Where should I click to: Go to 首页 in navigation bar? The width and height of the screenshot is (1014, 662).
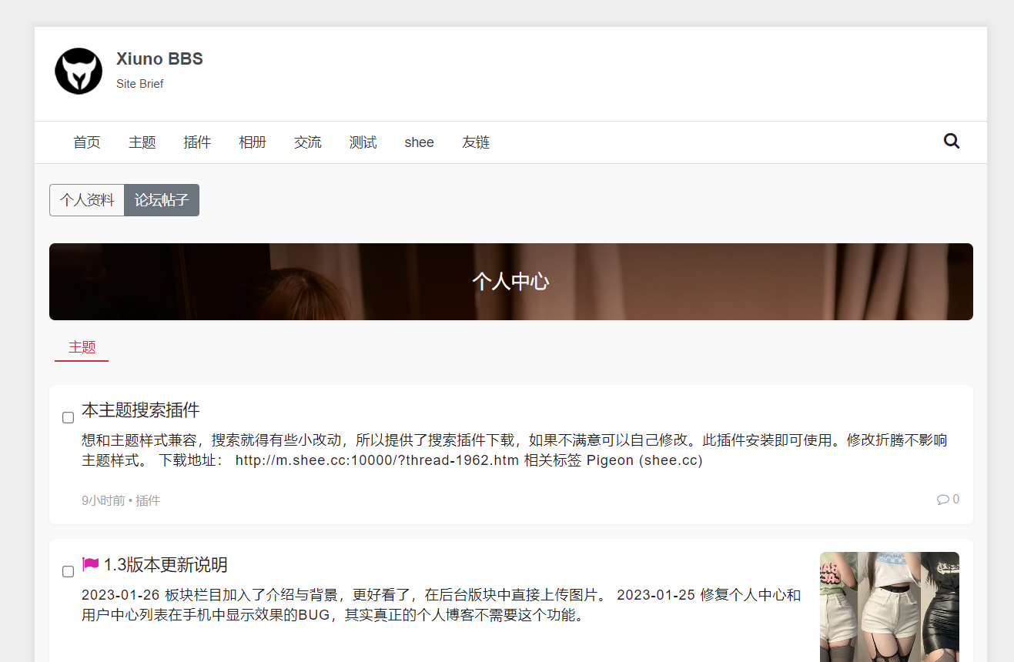point(87,142)
